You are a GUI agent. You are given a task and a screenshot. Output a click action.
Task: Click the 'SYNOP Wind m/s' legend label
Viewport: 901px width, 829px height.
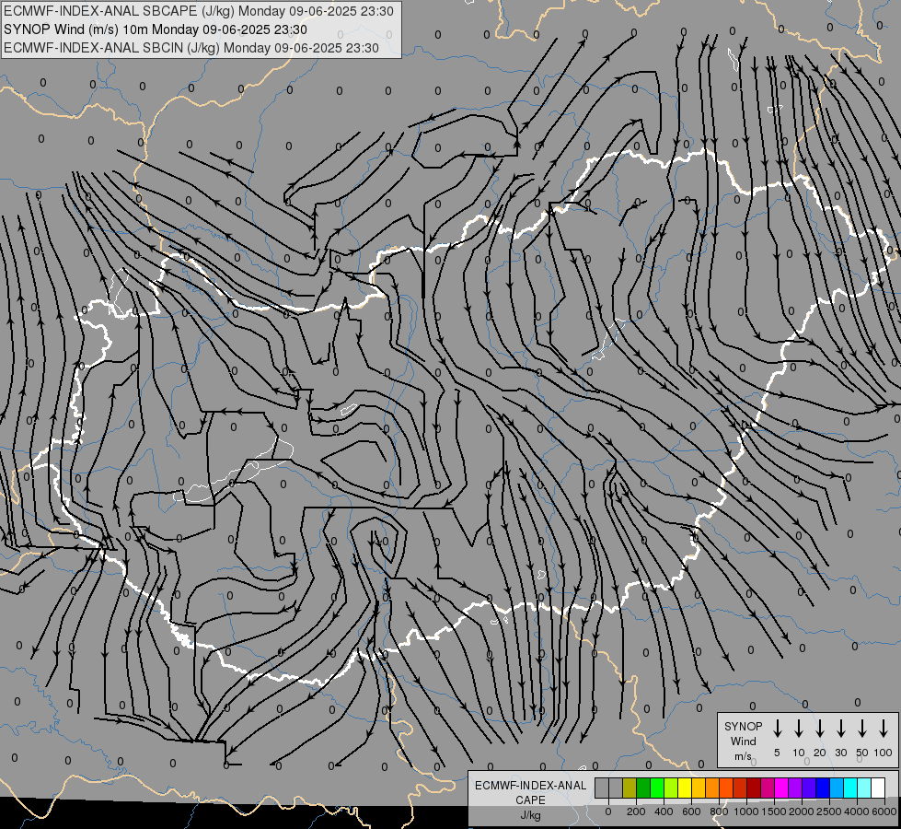tap(743, 741)
